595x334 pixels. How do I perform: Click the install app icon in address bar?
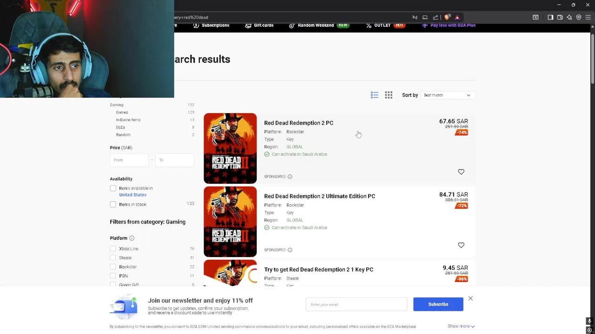(x=425, y=18)
